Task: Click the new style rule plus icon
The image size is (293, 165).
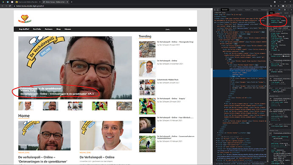Action: 286,16
